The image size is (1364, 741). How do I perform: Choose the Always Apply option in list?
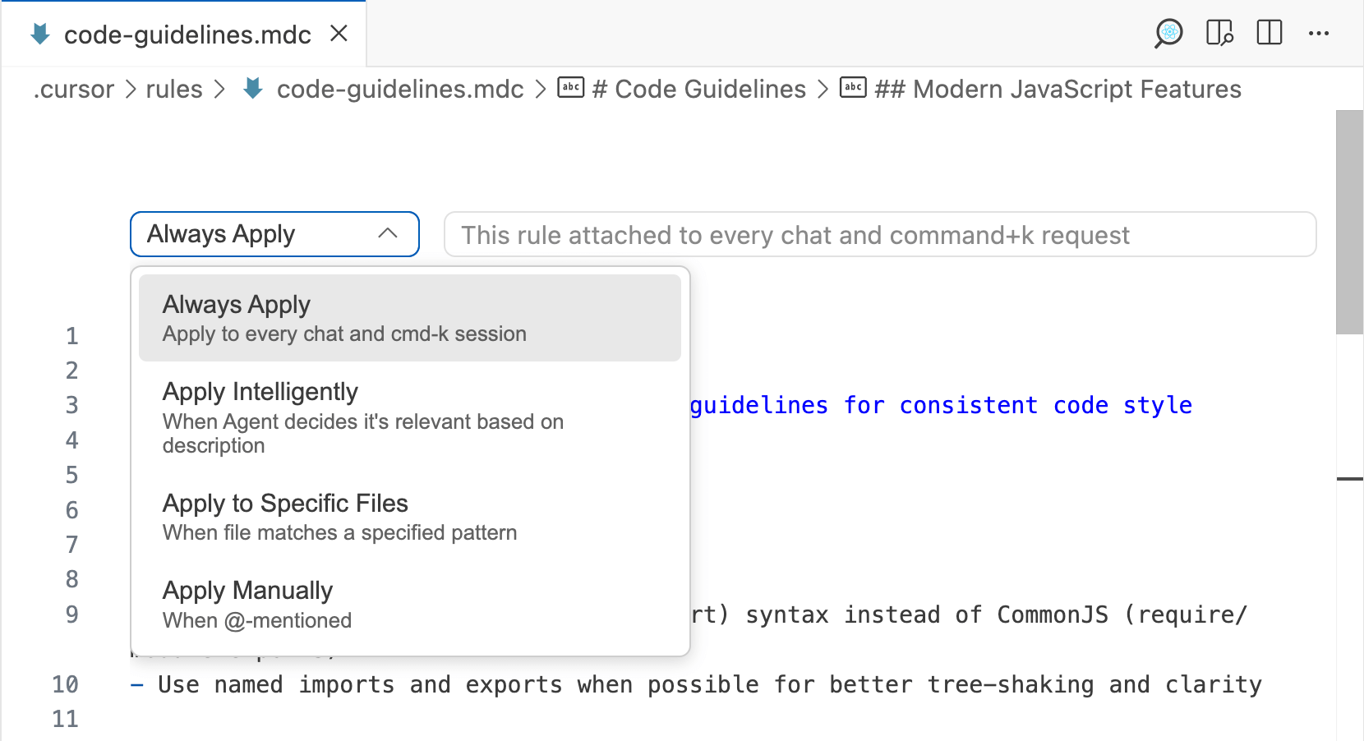(410, 318)
